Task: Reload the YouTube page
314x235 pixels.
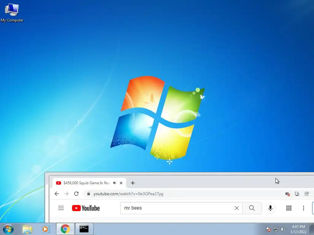Action: pos(76,194)
